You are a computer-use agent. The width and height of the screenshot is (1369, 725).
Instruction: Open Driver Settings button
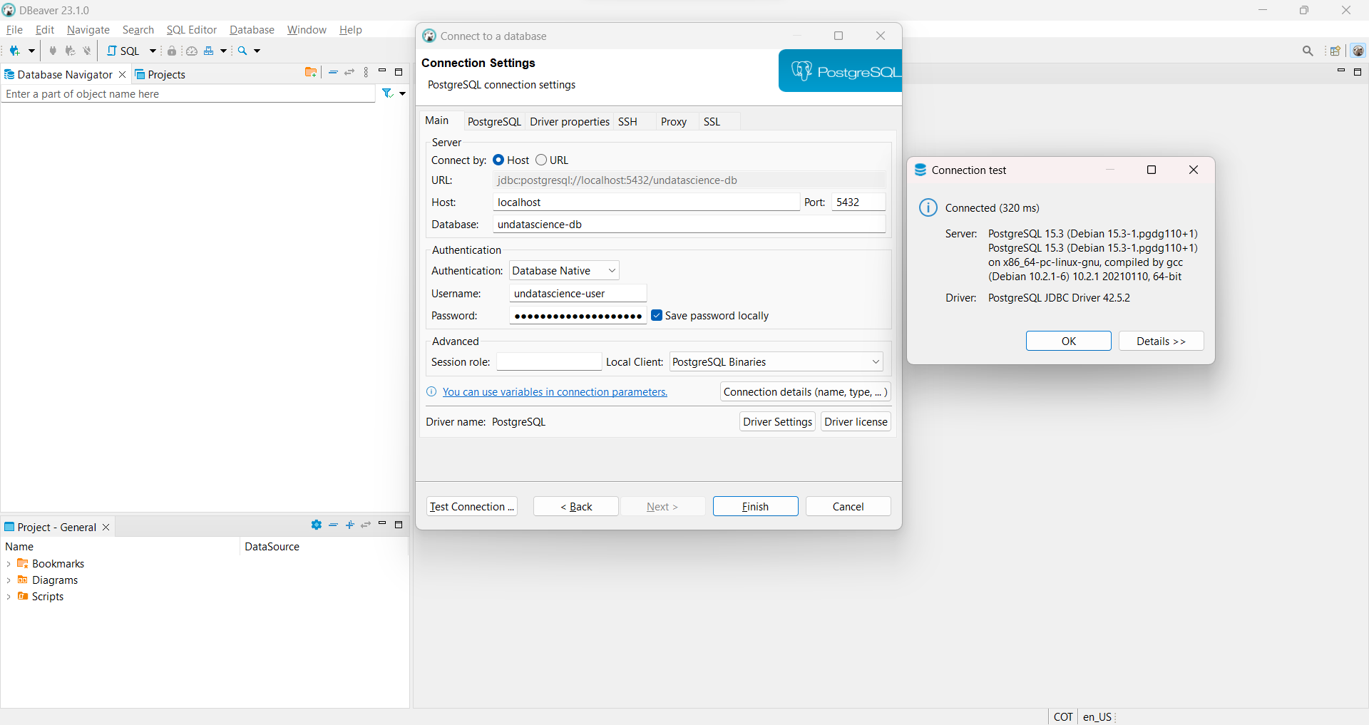click(x=777, y=421)
